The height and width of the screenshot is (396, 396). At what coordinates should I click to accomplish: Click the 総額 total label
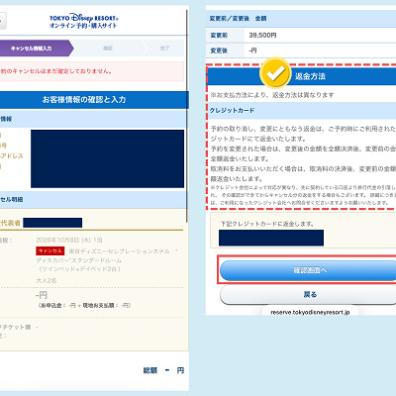(150, 370)
